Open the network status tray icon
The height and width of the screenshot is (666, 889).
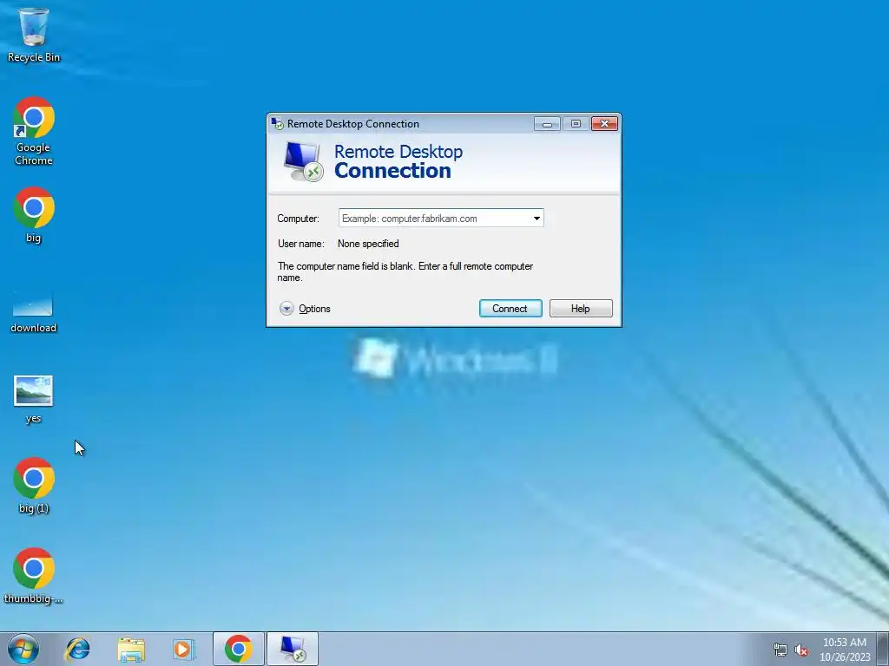(x=780, y=650)
